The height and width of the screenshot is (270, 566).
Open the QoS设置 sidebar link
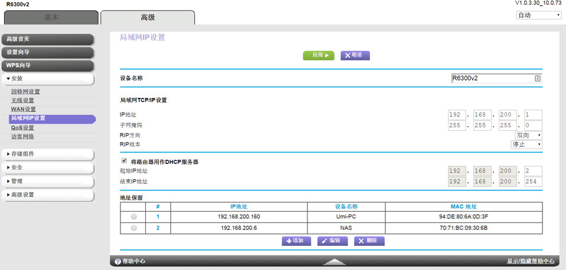point(22,128)
